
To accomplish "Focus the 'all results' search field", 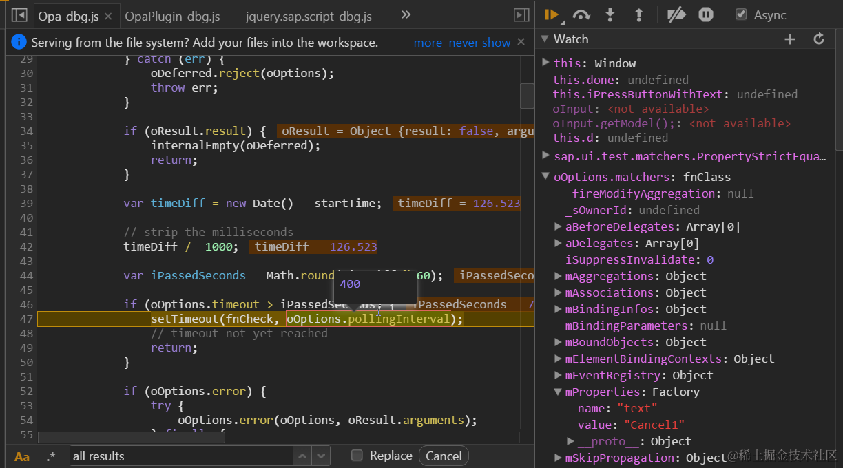I will click(x=183, y=456).
